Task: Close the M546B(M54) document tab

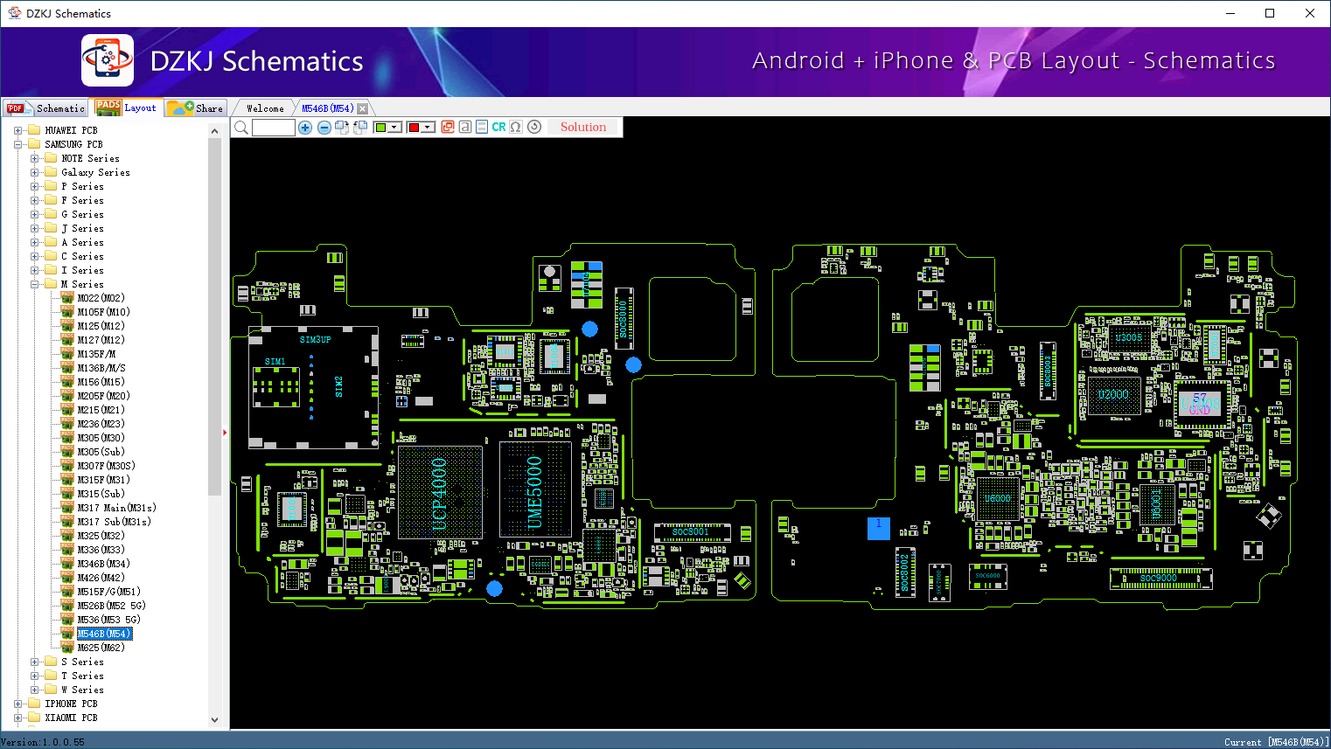Action: [363, 108]
